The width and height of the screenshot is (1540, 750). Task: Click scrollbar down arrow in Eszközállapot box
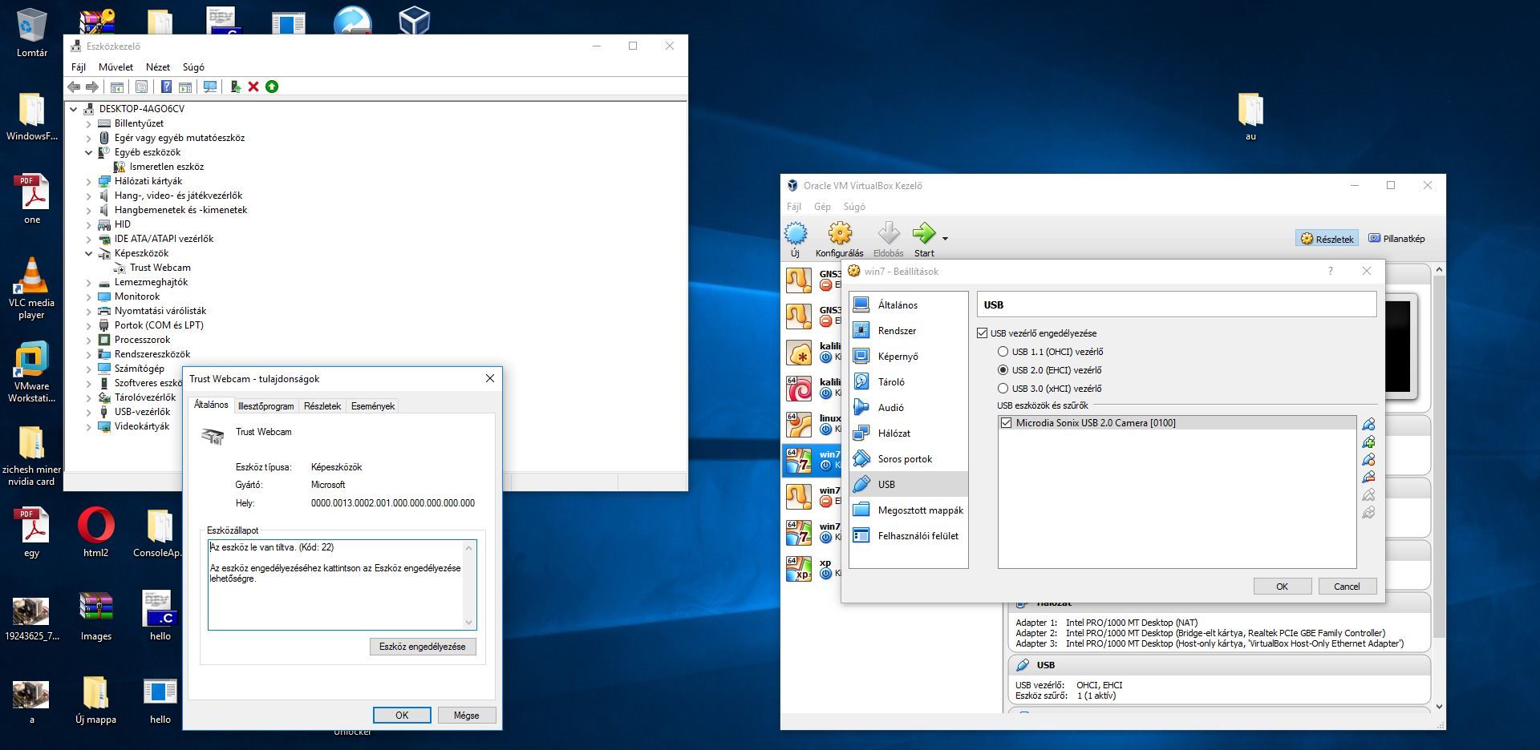point(469,623)
